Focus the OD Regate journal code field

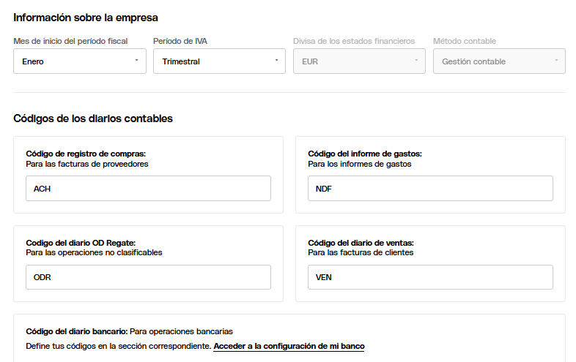tap(149, 277)
